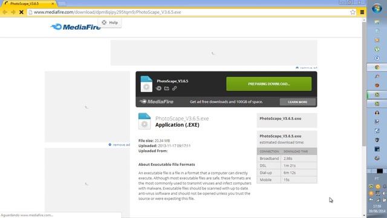Click the top right-hand PhotoScape_V3.6.5.exe box

click(x=287, y=120)
